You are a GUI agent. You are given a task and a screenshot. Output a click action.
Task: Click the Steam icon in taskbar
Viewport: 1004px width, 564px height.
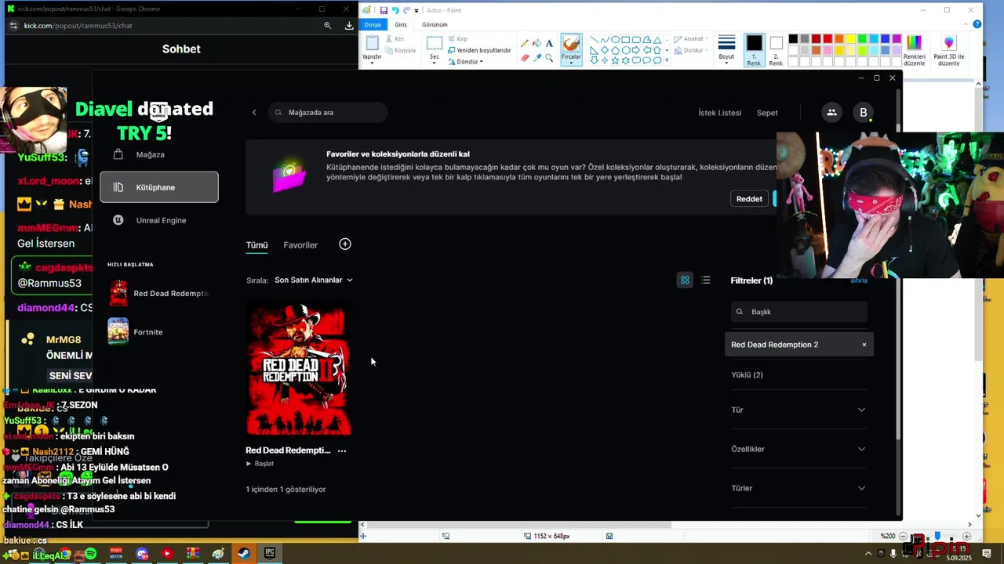point(244,553)
